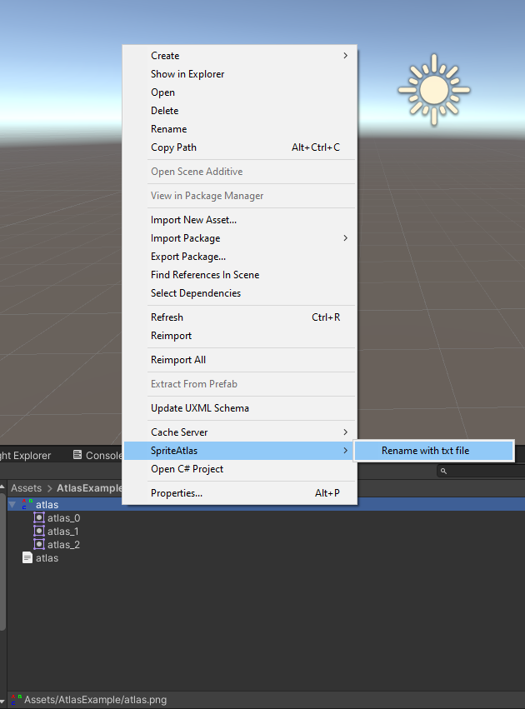Switch to the Console tab
Screen dimensions: 525x709
[97, 455]
